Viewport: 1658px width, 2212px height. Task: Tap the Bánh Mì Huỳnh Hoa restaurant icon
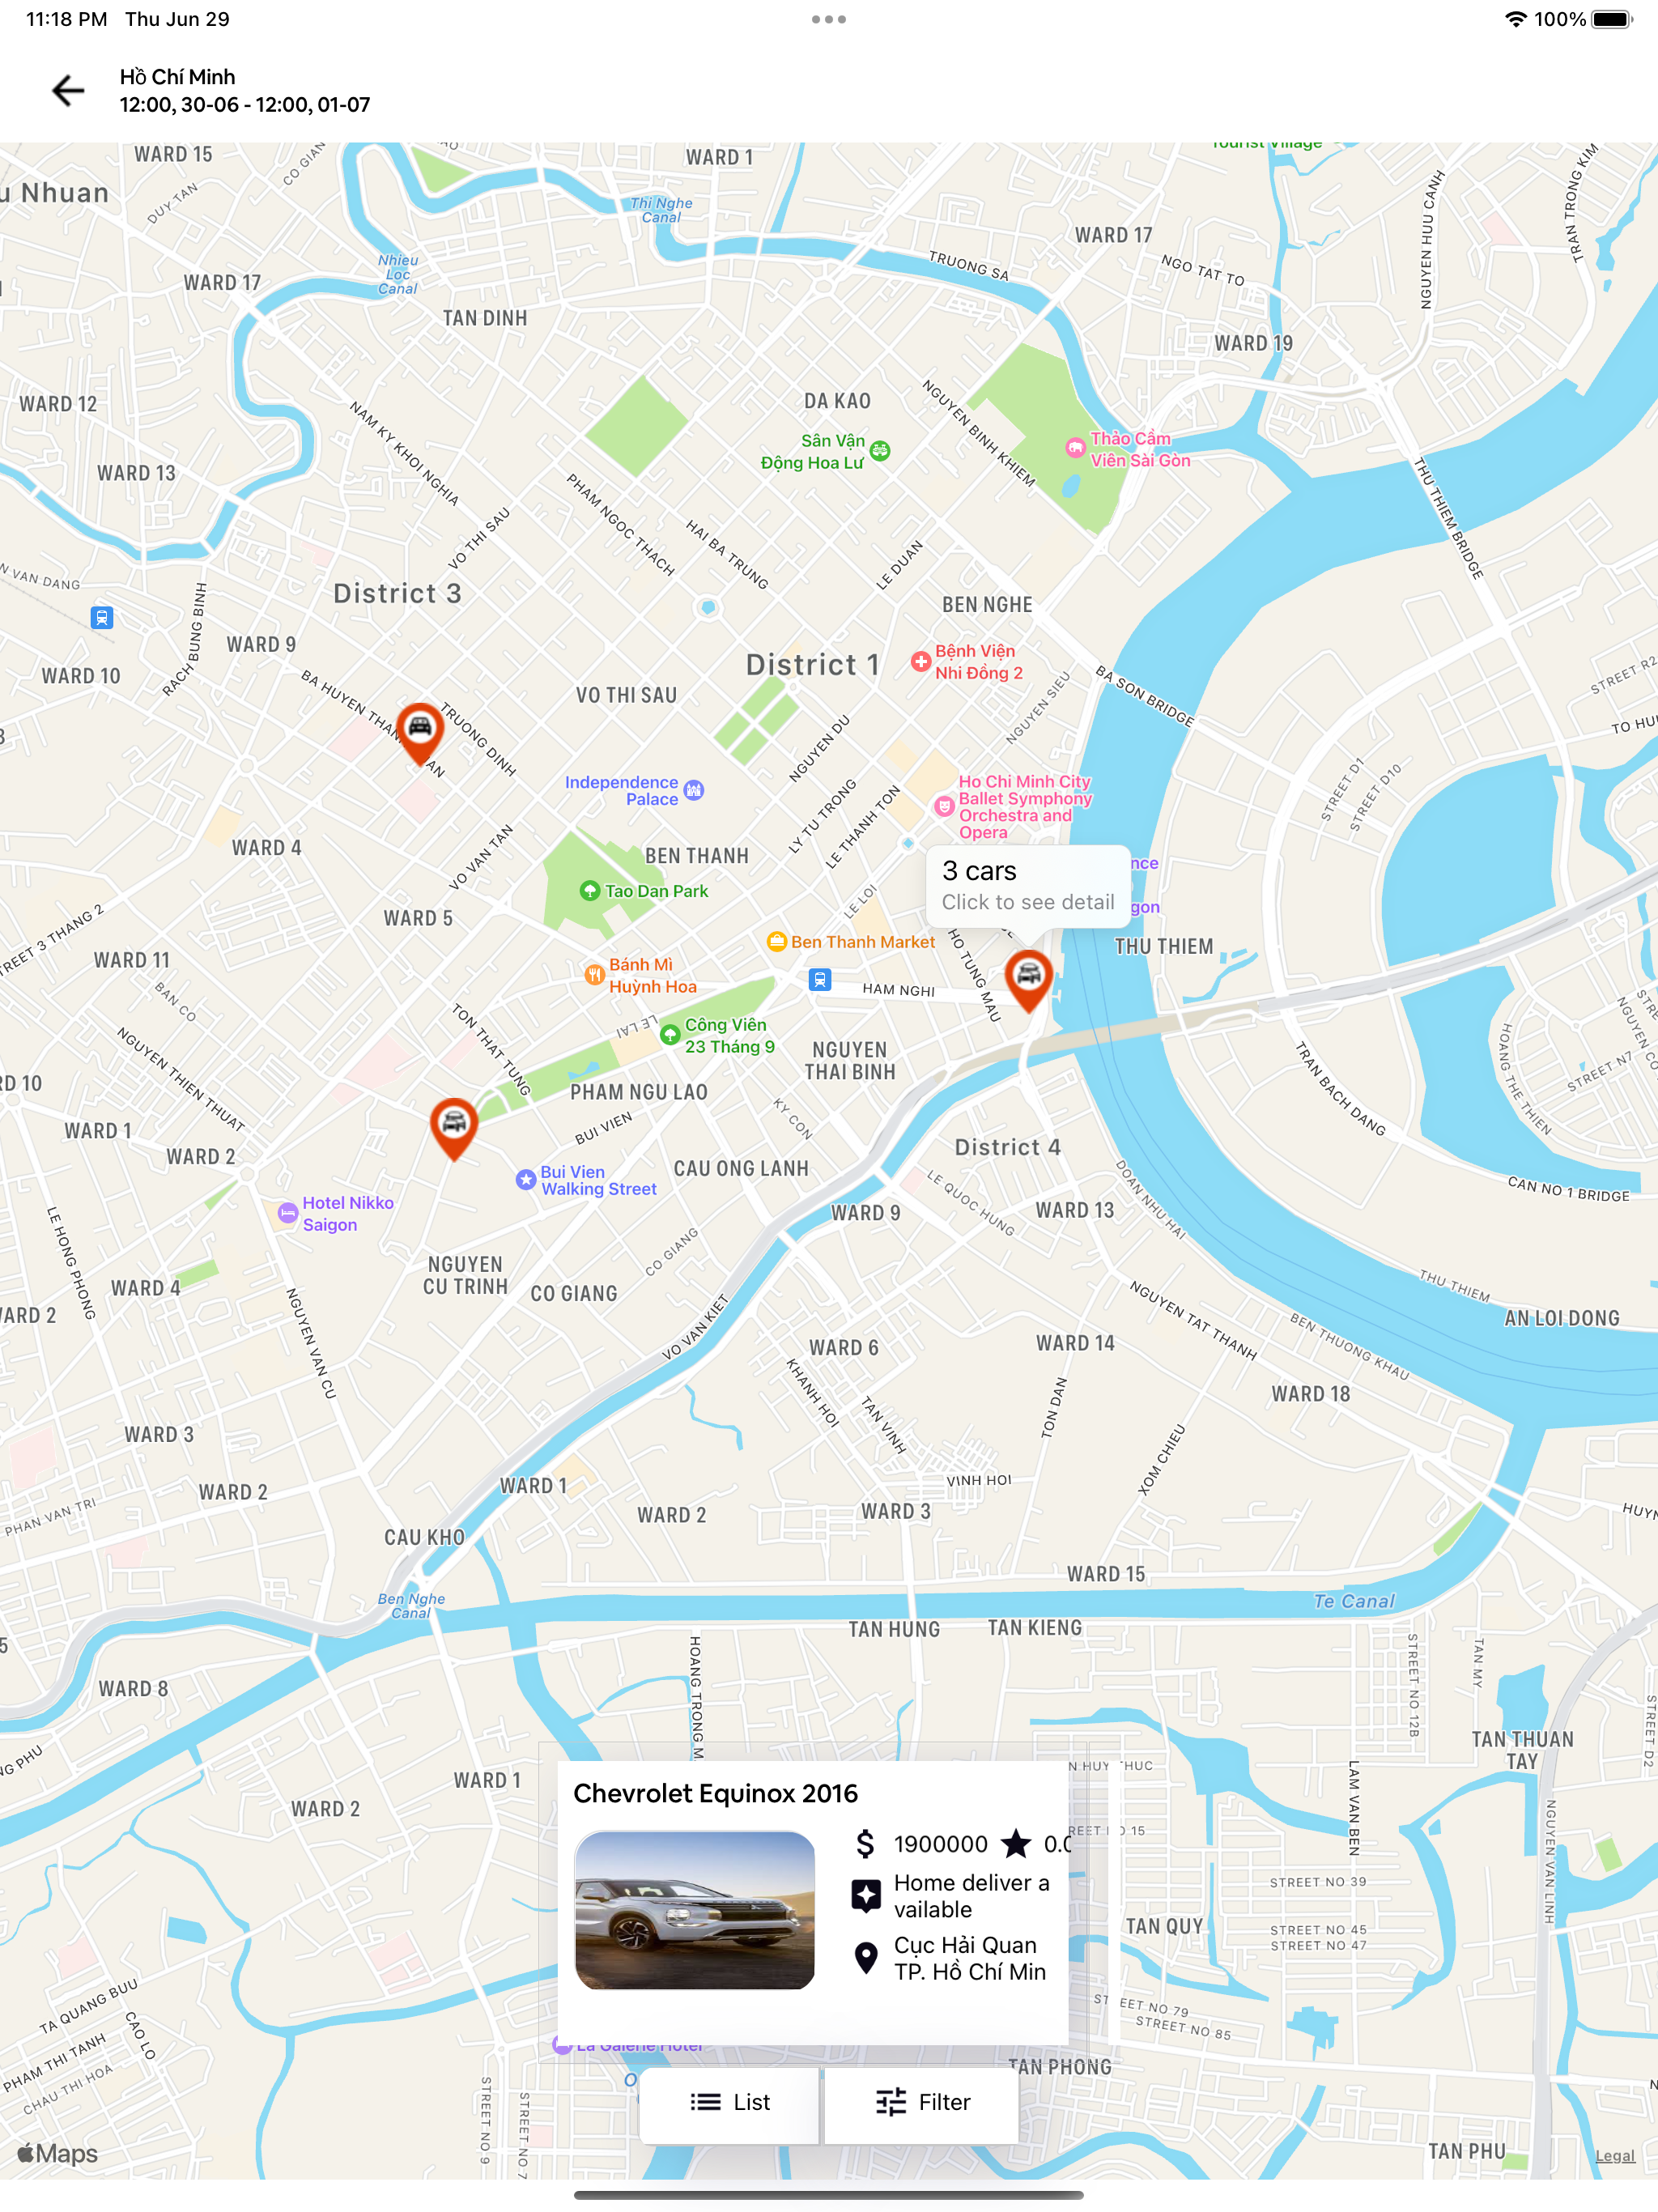pos(594,974)
